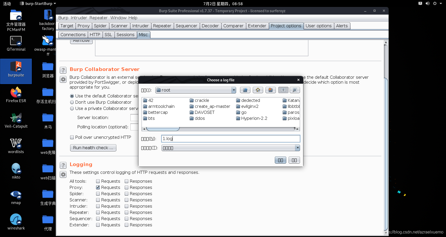This screenshot has height=237, width=446.
Task: Toggle All tools Requests logging checkbox
Action: 98,181
